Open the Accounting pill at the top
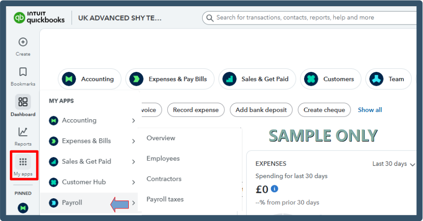The height and width of the screenshot is (221, 423). (x=89, y=79)
